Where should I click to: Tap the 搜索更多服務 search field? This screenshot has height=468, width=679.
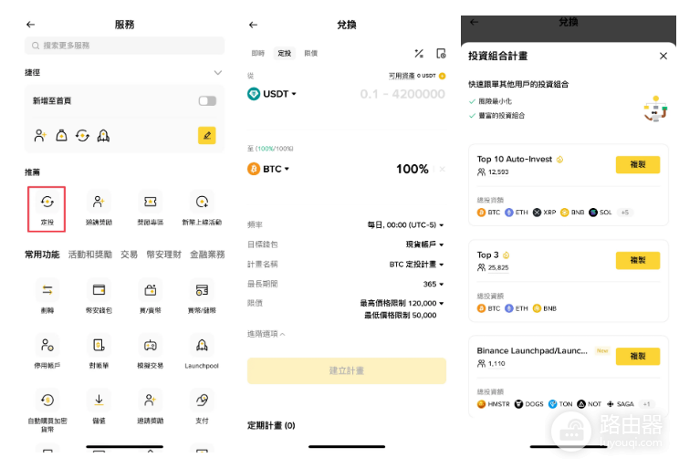click(125, 46)
